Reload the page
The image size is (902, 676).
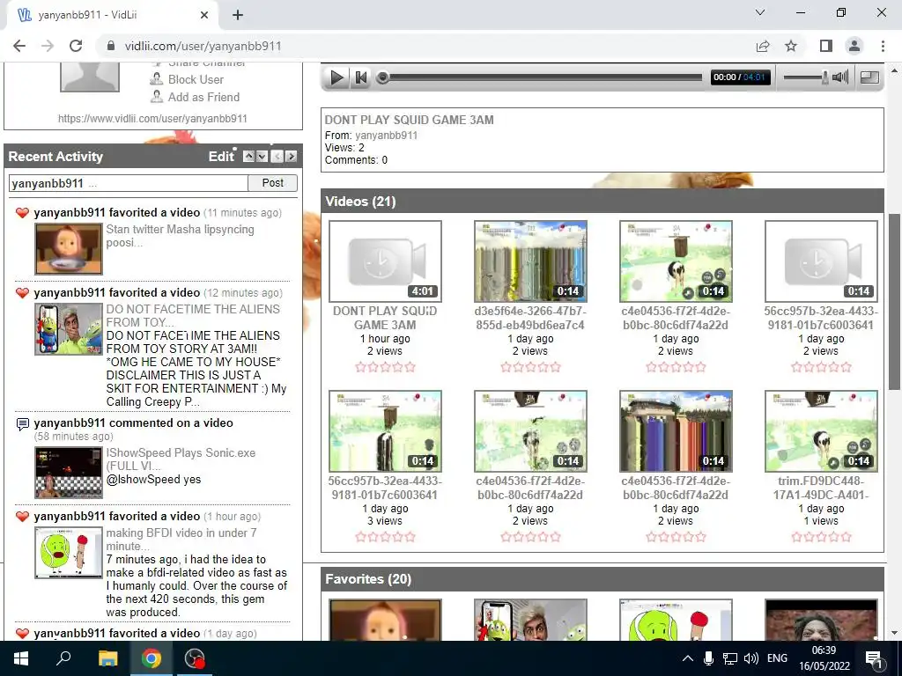tap(76, 46)
